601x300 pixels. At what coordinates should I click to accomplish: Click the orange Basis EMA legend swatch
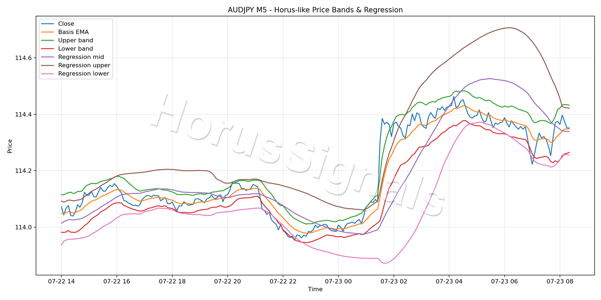pyautogui.click(x=48, y=32)
